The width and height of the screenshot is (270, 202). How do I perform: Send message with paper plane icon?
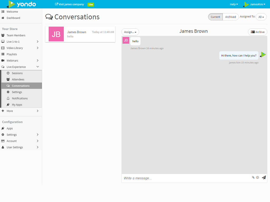pos(264,178)
